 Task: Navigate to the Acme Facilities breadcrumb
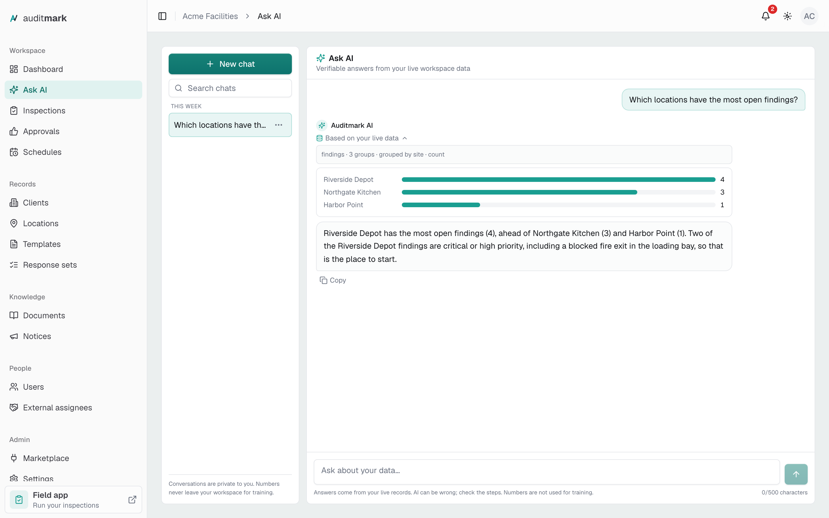coord(210,16)
